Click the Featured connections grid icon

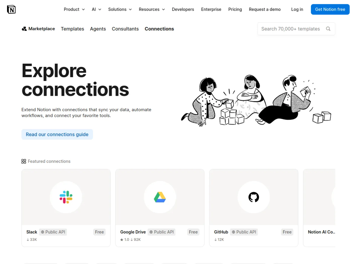point(24,161)
